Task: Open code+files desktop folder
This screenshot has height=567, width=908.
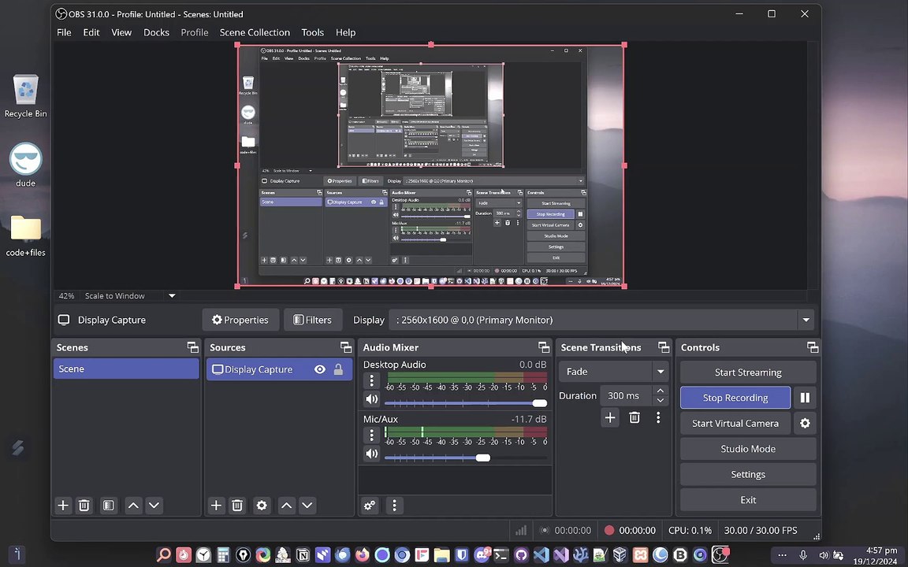Action: click(25, 235)
